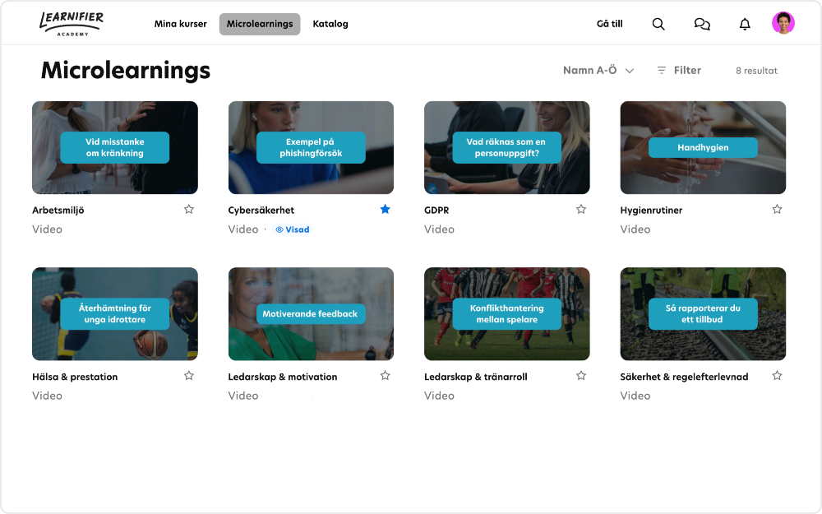Click the Microlearnings page heading
The image size is (822, 514).
(x=126, y=70)
